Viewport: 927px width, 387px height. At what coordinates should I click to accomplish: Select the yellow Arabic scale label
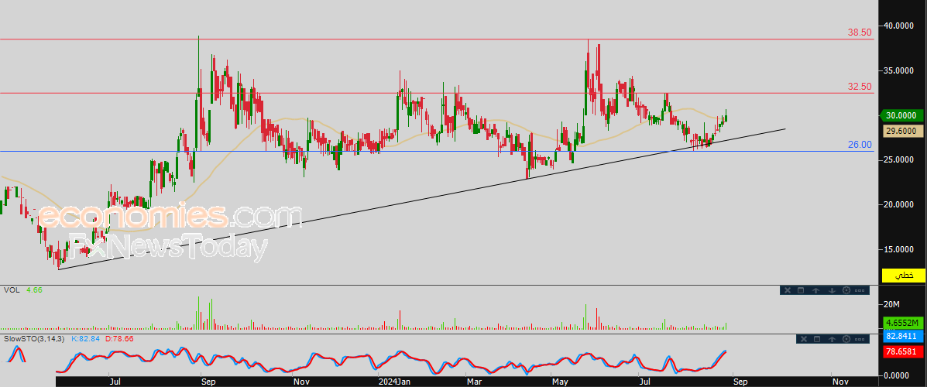coord(903,276)
